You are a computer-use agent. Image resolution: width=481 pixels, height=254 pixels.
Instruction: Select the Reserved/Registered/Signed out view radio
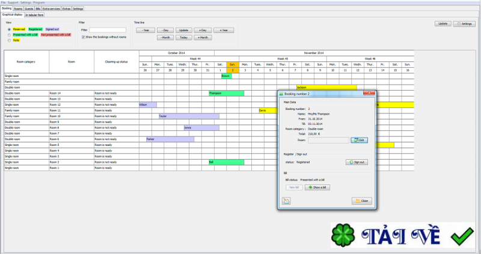[9, 29]
